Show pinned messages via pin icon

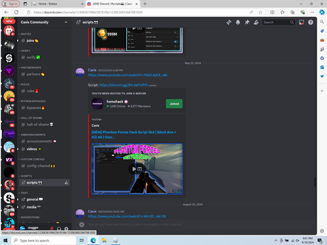coord(247,22)
